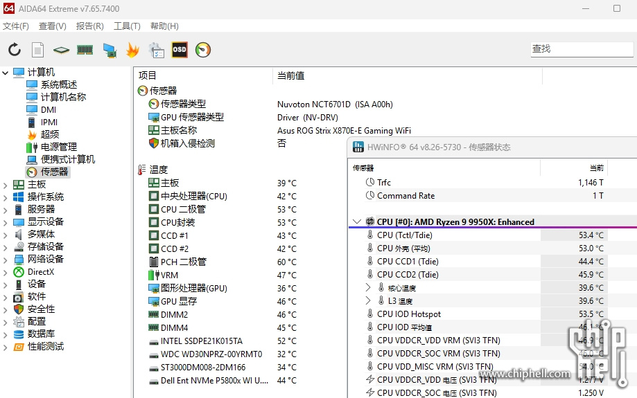The image size is (637, 398).
Task: Select DMI in the tree
Action: point(49,110)
